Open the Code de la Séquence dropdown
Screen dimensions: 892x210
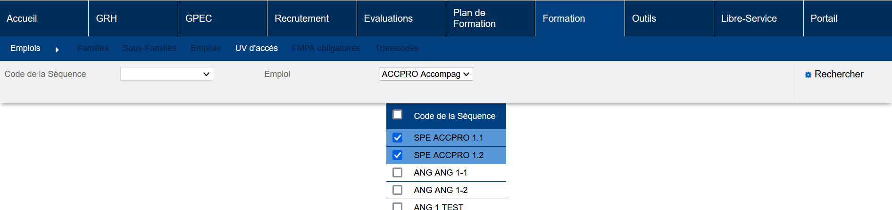(x=167, y=74)
